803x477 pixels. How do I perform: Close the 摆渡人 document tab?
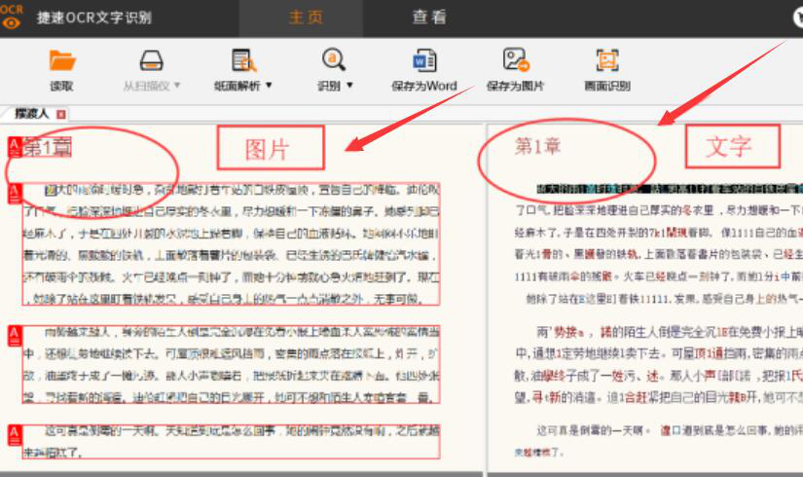(x=61, y=114)
